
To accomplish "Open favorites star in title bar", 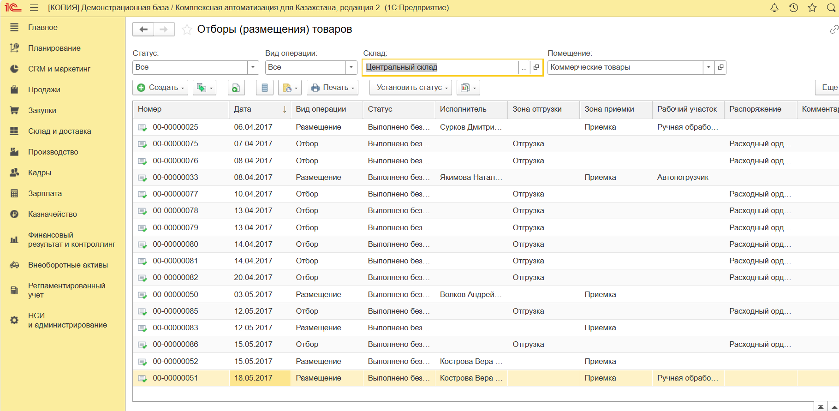I will click(x=812, y=8).
